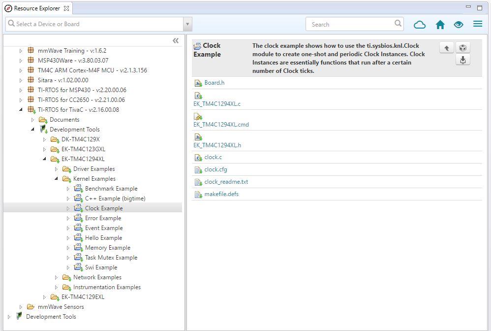This screenshot has height=331, width=491.
Task: Select the Resource Explorer tab
Action: pos(37,8)
